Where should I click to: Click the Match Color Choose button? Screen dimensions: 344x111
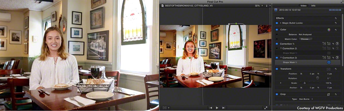tap(306, 39)
